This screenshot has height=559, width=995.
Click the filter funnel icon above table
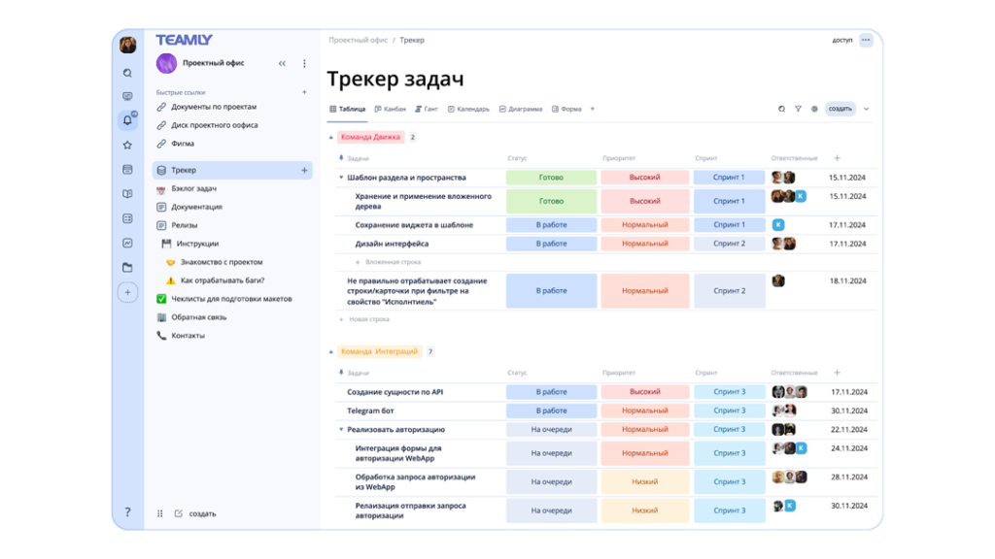(798, 110)
